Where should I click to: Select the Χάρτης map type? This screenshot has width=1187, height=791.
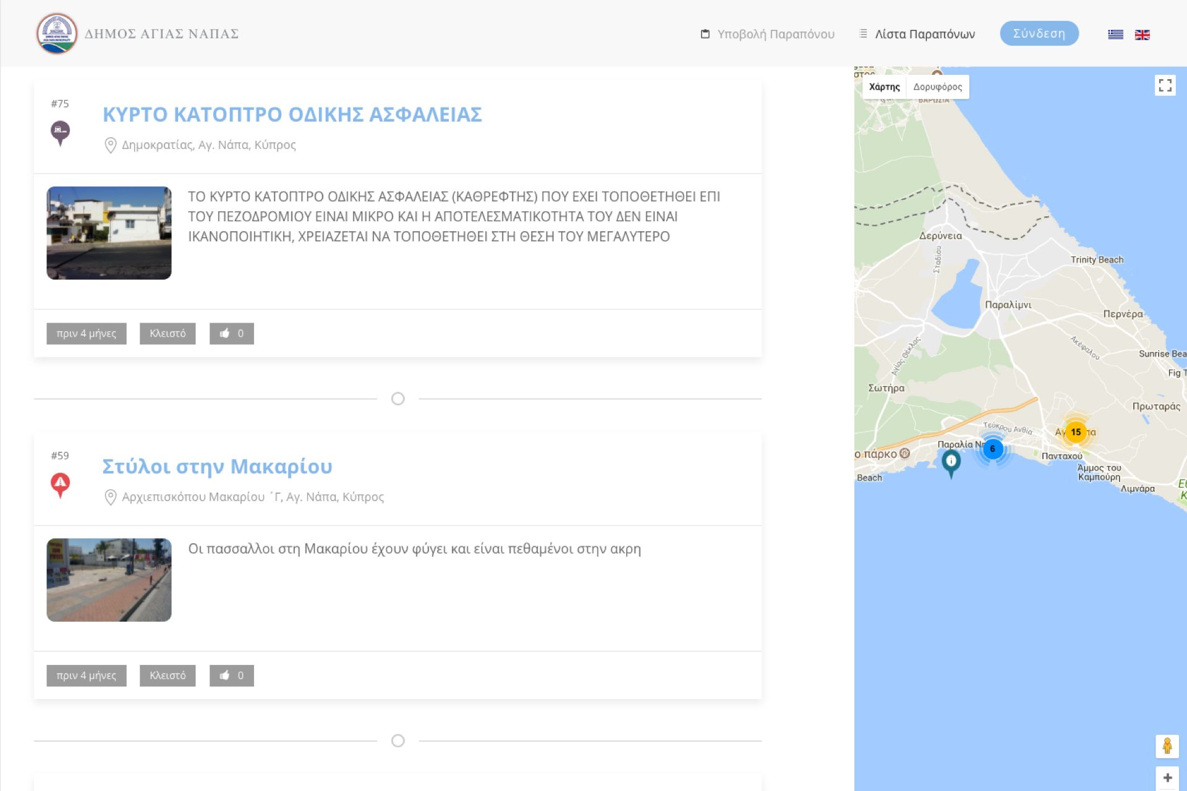pyautogui.click(x=884, y=87)
